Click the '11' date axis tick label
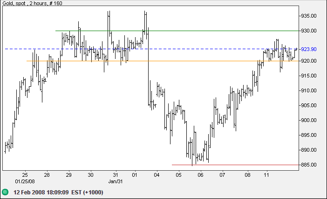This screenshot has width=327, height=199. (x=266, y=175)
